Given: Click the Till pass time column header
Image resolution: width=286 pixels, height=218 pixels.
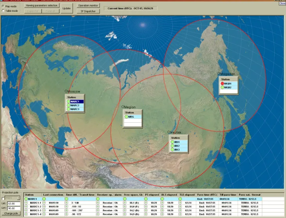Looking at the screenshot, I should point(228,195).
